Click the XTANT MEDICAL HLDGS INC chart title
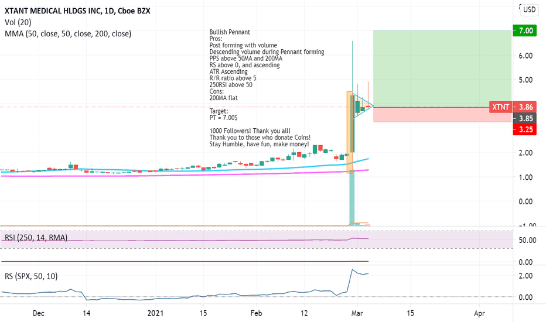The height and width of the screenshot is (322, 546). pos(77,11)
